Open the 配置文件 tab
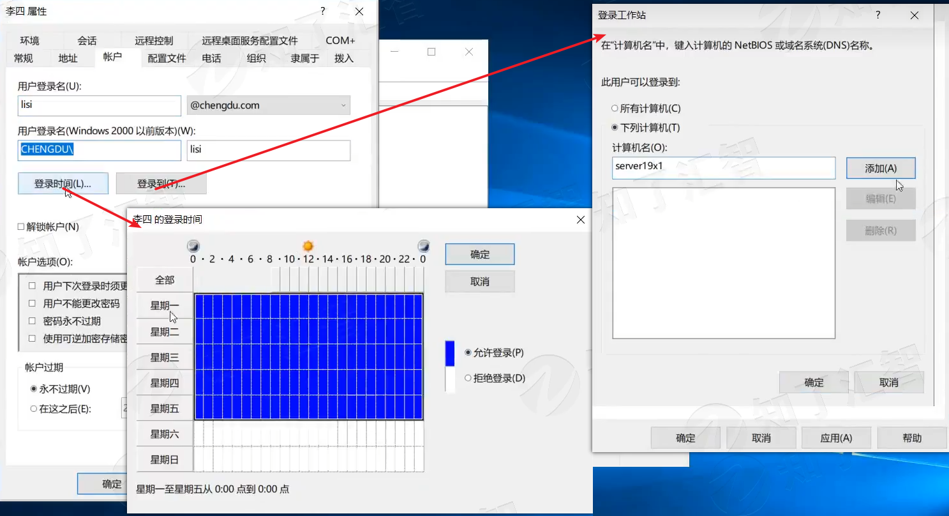This screenshot has width=949, height=516. (167, 58)
